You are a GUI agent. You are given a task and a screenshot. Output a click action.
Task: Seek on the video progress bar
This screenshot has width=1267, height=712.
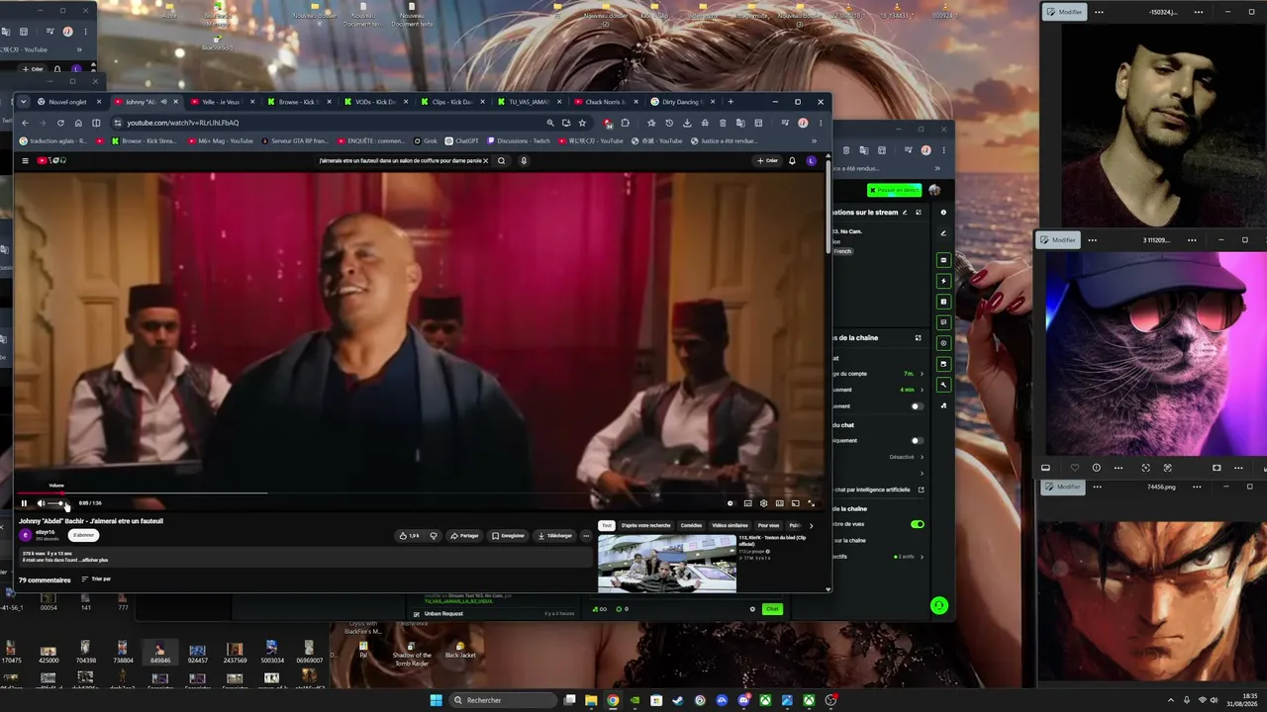pos(421,492)
